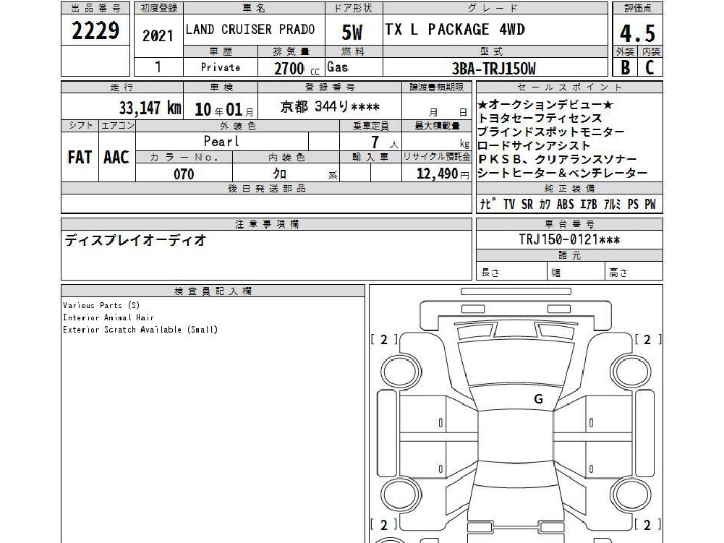
Task: Click the ブラインドスポットモニター line
Action: click(x=551, y=132)
